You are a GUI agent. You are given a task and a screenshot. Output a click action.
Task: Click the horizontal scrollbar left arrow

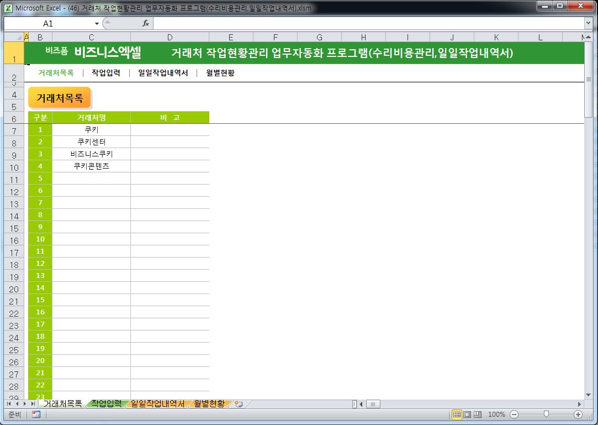coord(362,403)
